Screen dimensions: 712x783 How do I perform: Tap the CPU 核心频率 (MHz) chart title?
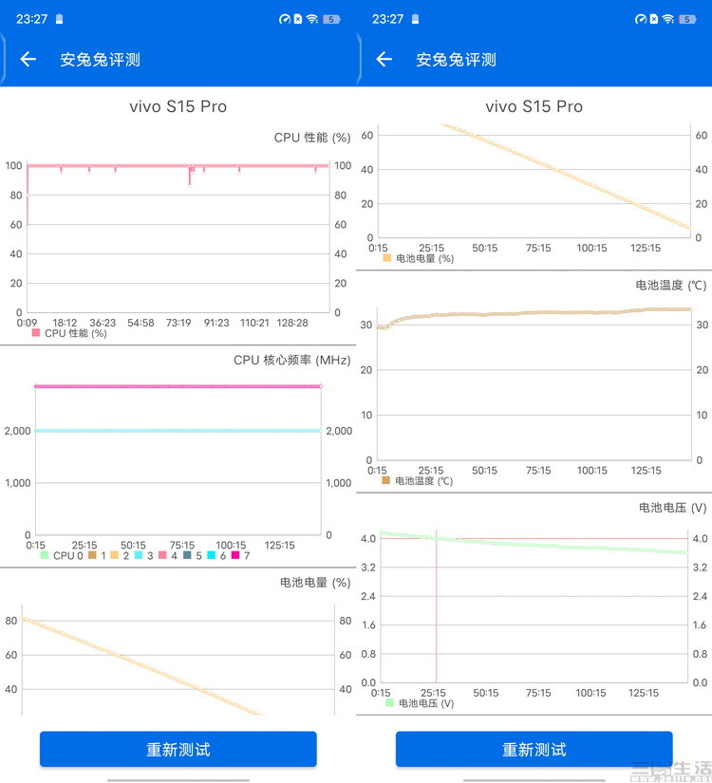(x=291, y=360)
